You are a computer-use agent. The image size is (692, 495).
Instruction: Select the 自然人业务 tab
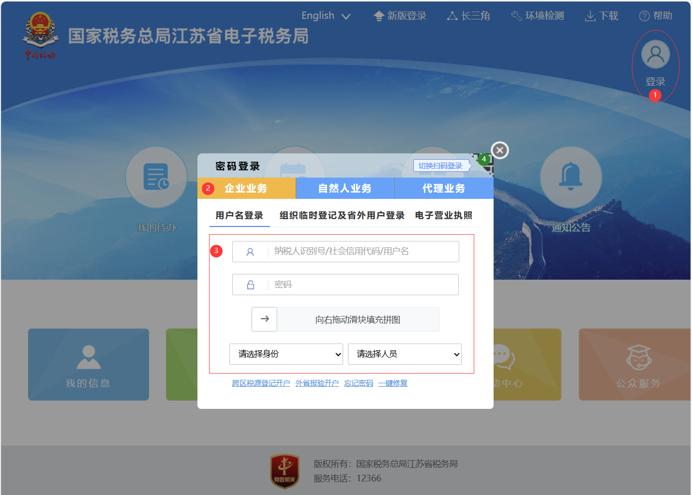click(x=345, y=188)
